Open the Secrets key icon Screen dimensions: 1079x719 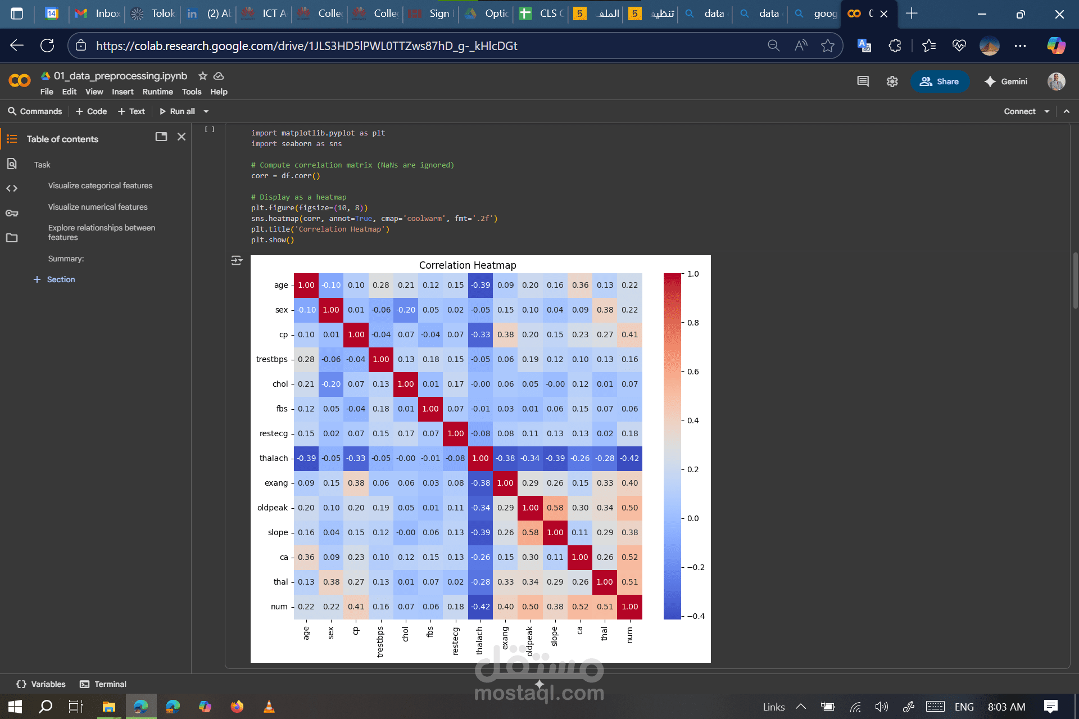(12, 213)
